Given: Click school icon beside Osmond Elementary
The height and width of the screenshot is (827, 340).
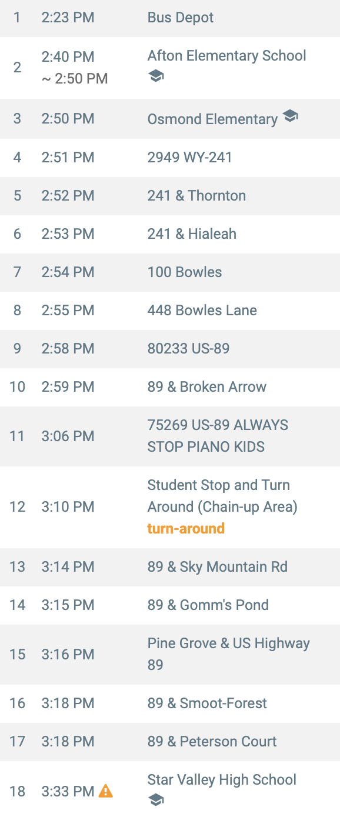Looking at the screenshot, I should (290, 116).
